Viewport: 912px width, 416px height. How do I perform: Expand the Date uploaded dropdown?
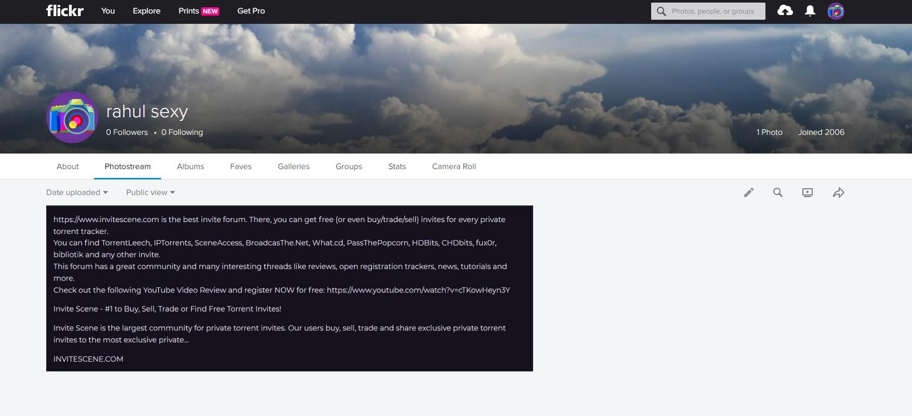coord(77,192)
